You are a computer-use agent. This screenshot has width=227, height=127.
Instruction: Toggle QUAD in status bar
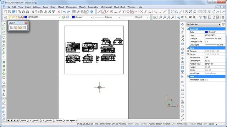coord(211,124)
